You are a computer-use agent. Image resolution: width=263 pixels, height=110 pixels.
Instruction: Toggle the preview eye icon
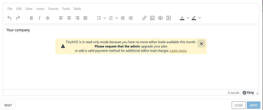pos(160,18)
